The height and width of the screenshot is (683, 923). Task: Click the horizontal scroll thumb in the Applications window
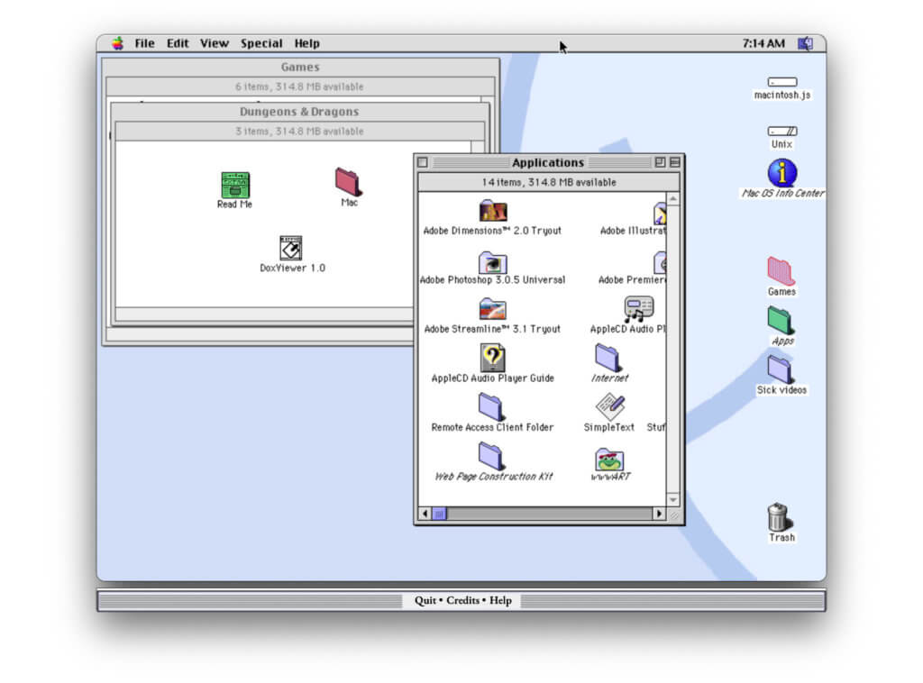point(439,514)
